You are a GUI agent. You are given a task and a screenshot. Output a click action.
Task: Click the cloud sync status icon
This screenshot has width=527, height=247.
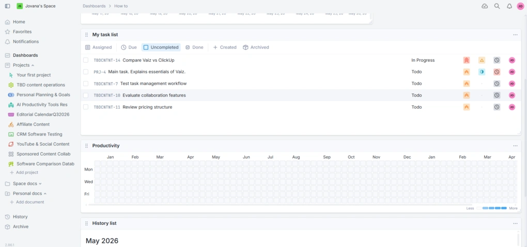(485, 6)
